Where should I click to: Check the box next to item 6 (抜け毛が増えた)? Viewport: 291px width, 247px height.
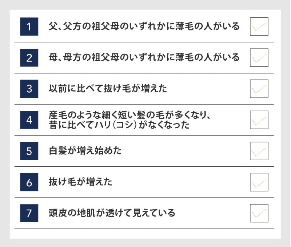click(259, 182)
